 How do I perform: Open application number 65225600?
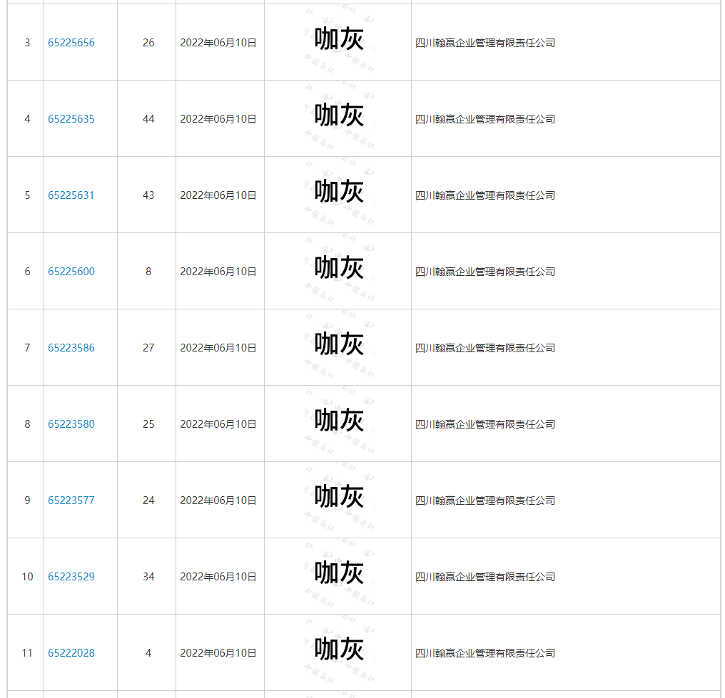point(71,271)
